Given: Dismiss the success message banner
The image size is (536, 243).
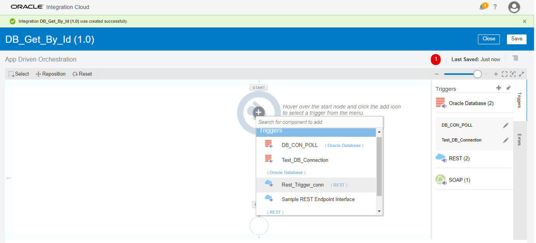Looking at the screenshot, I should (x=525, y=22).
